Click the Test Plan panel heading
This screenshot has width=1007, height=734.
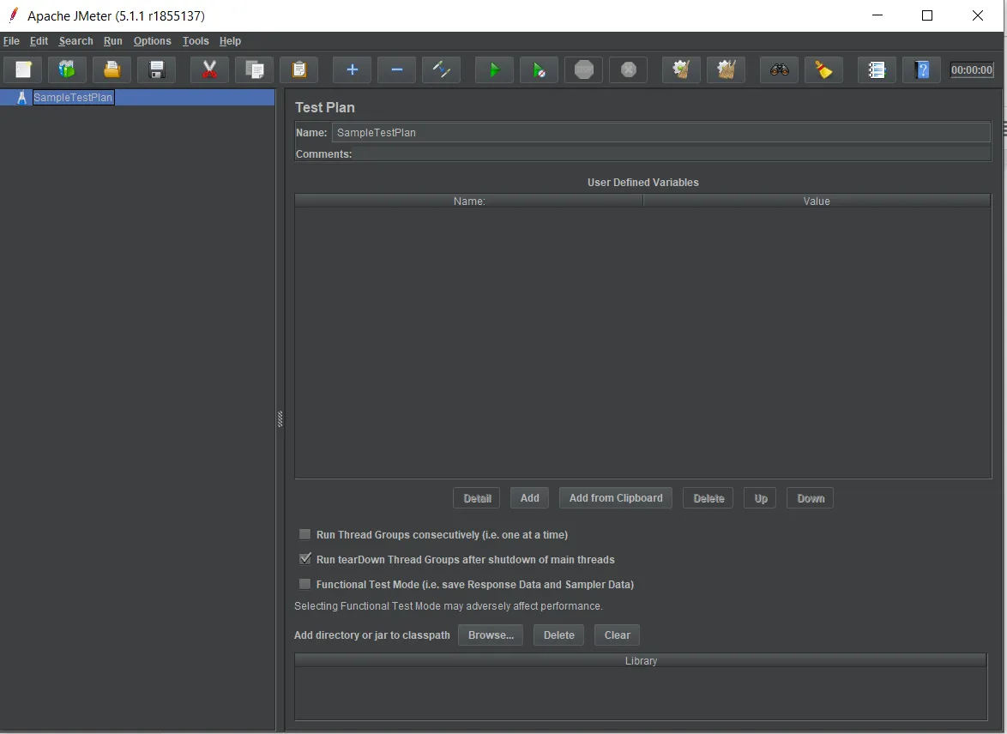pyautogui.click(x=325, y=108)
